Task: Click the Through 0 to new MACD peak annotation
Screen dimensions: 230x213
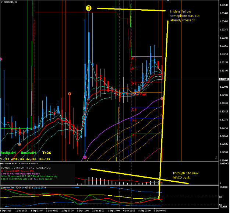Action: pos(185,175)
